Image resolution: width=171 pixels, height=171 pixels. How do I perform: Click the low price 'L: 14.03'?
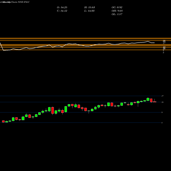point(89,11)
